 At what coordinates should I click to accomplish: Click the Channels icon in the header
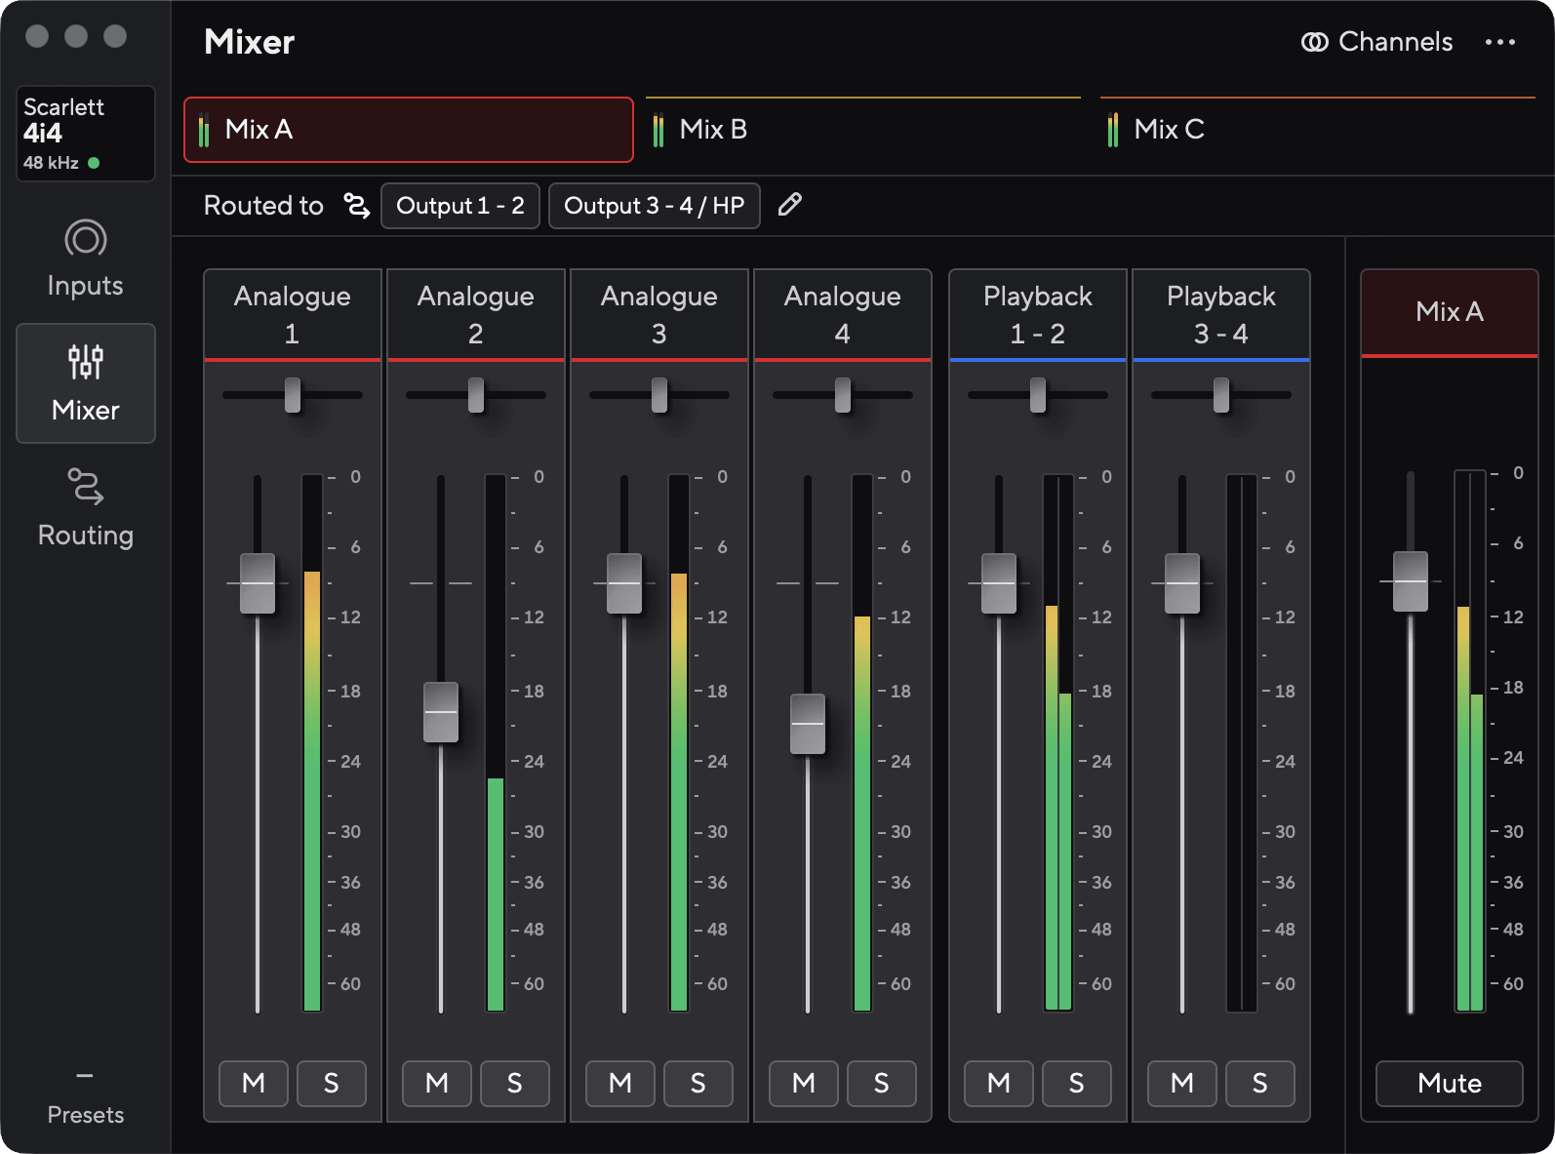[x=1315, y=42]
